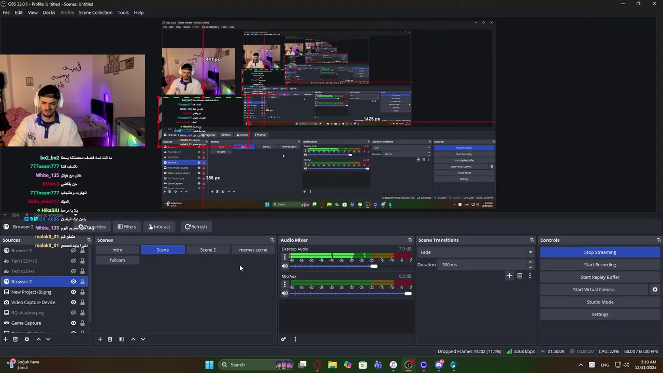Click Start Replay Buffer button

coord(600,277)
